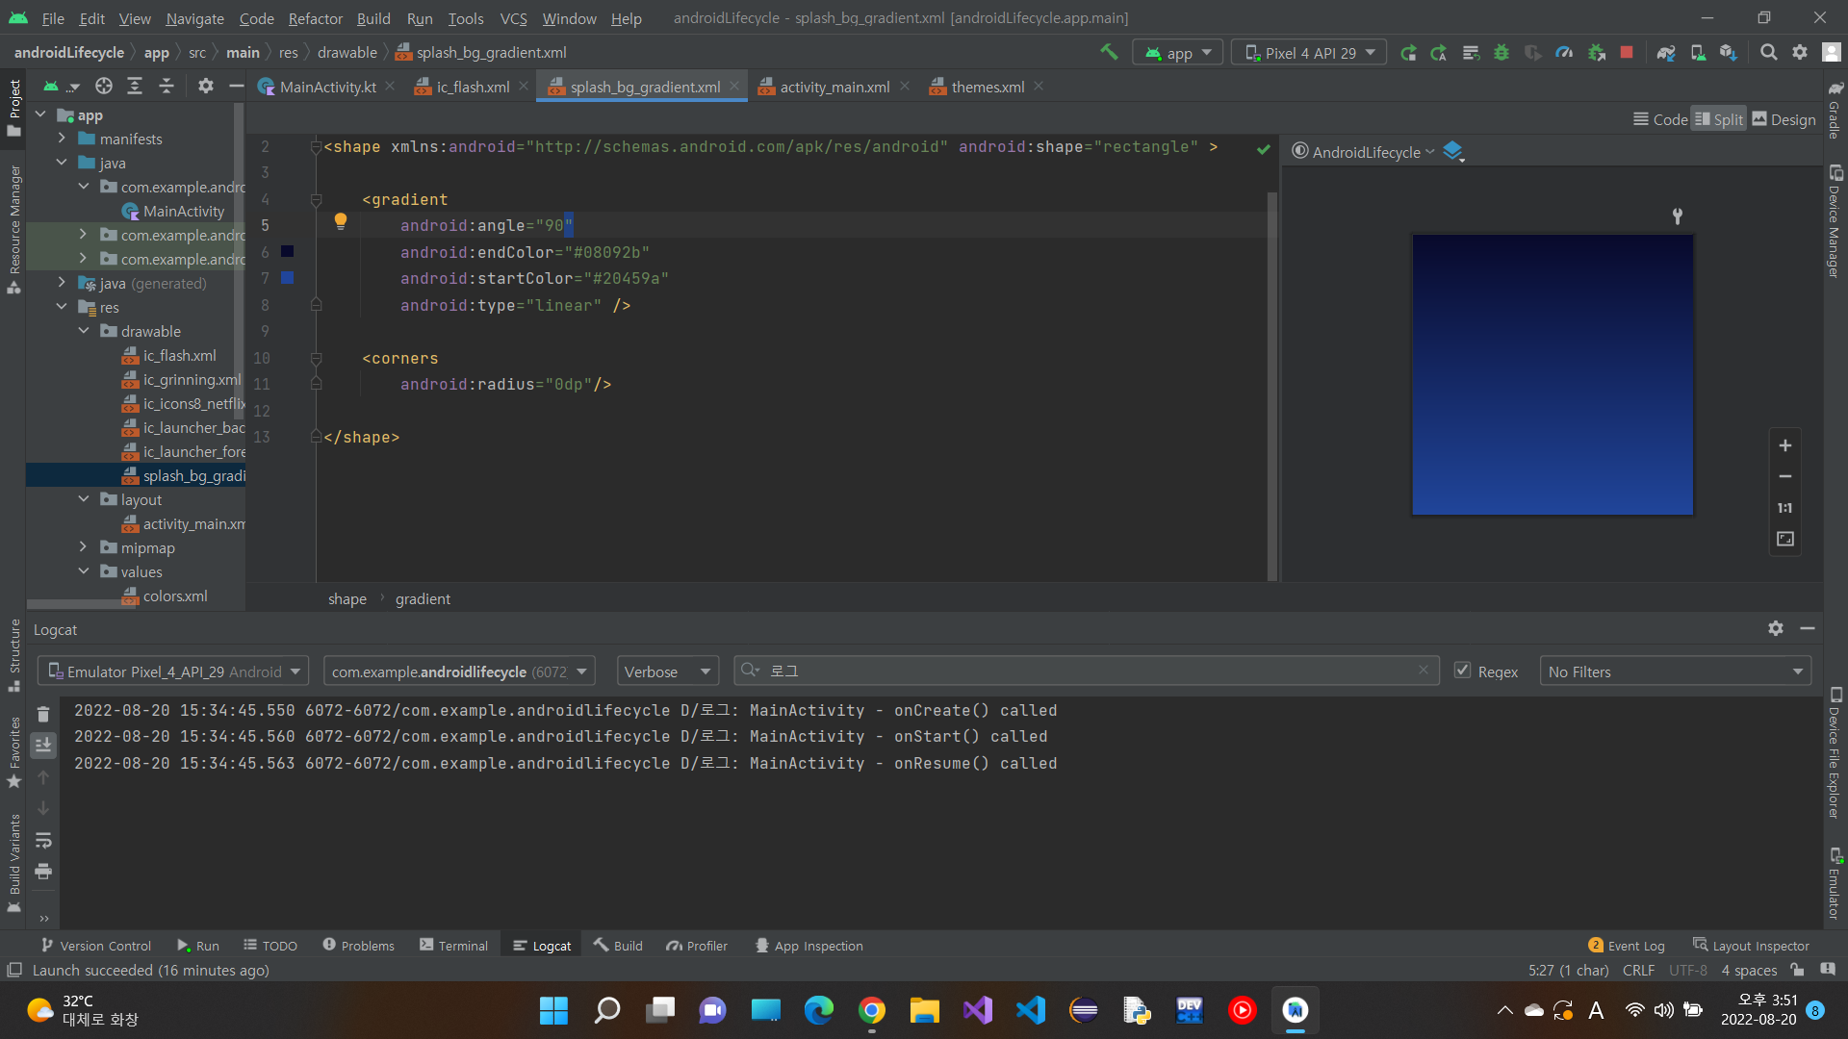Click Search Everywhere magnifier icon

[x=1768, y=53]
